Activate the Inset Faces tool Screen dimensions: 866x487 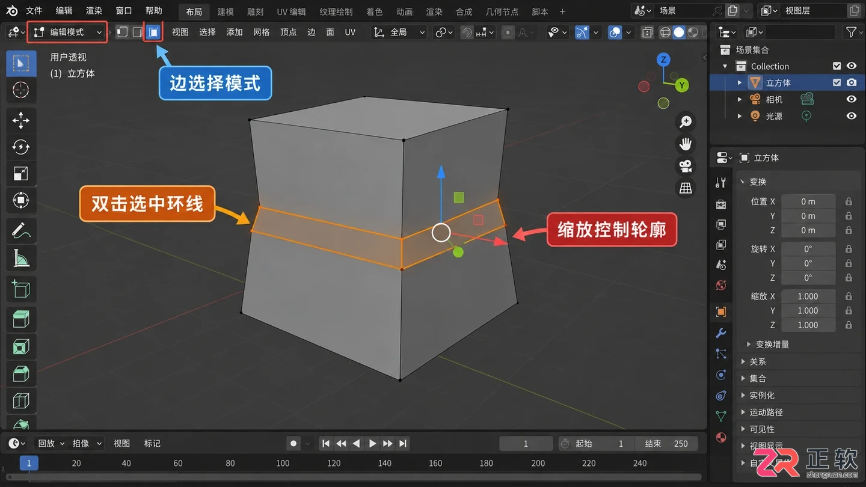tap(21, 346)
